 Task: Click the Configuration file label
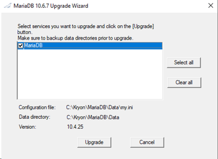37,107
